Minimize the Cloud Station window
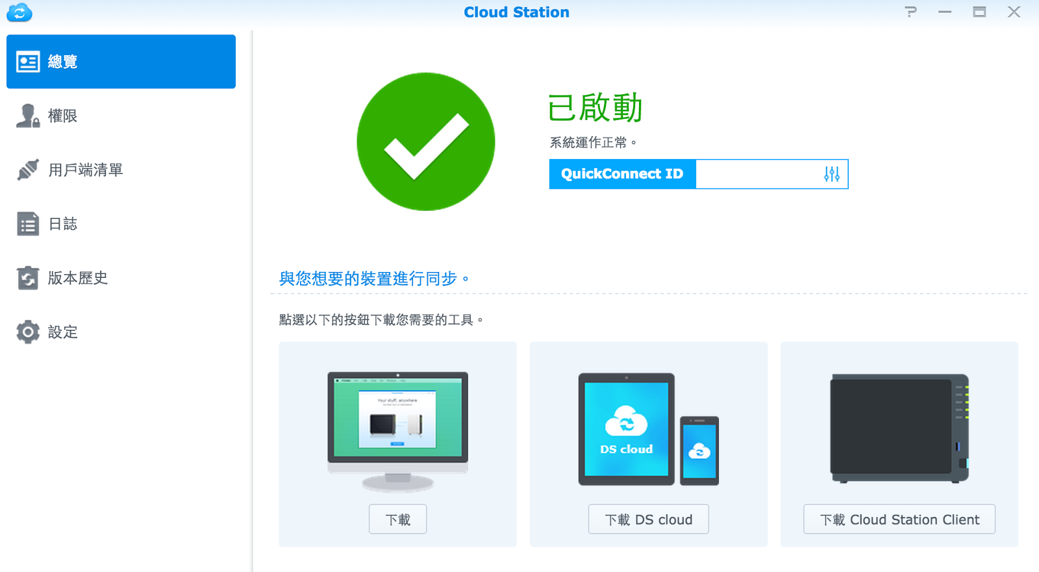This screenshot has height=572, width=1039. click(945, 12)
